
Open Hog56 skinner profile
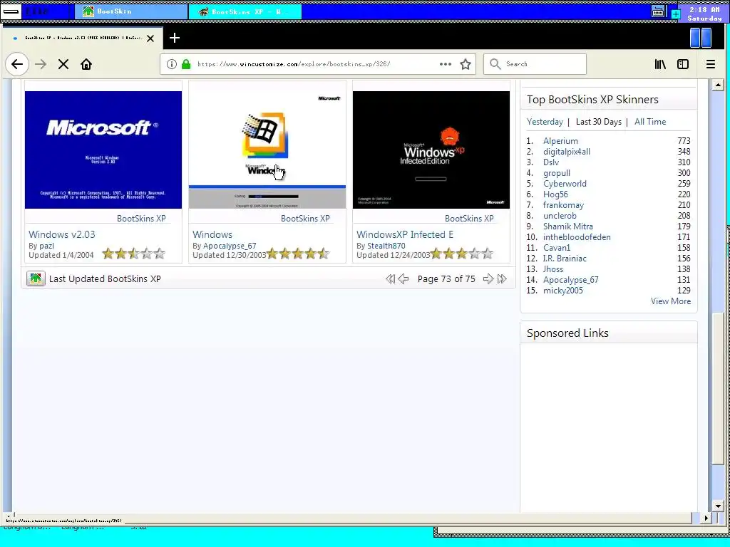coord(555,194)
